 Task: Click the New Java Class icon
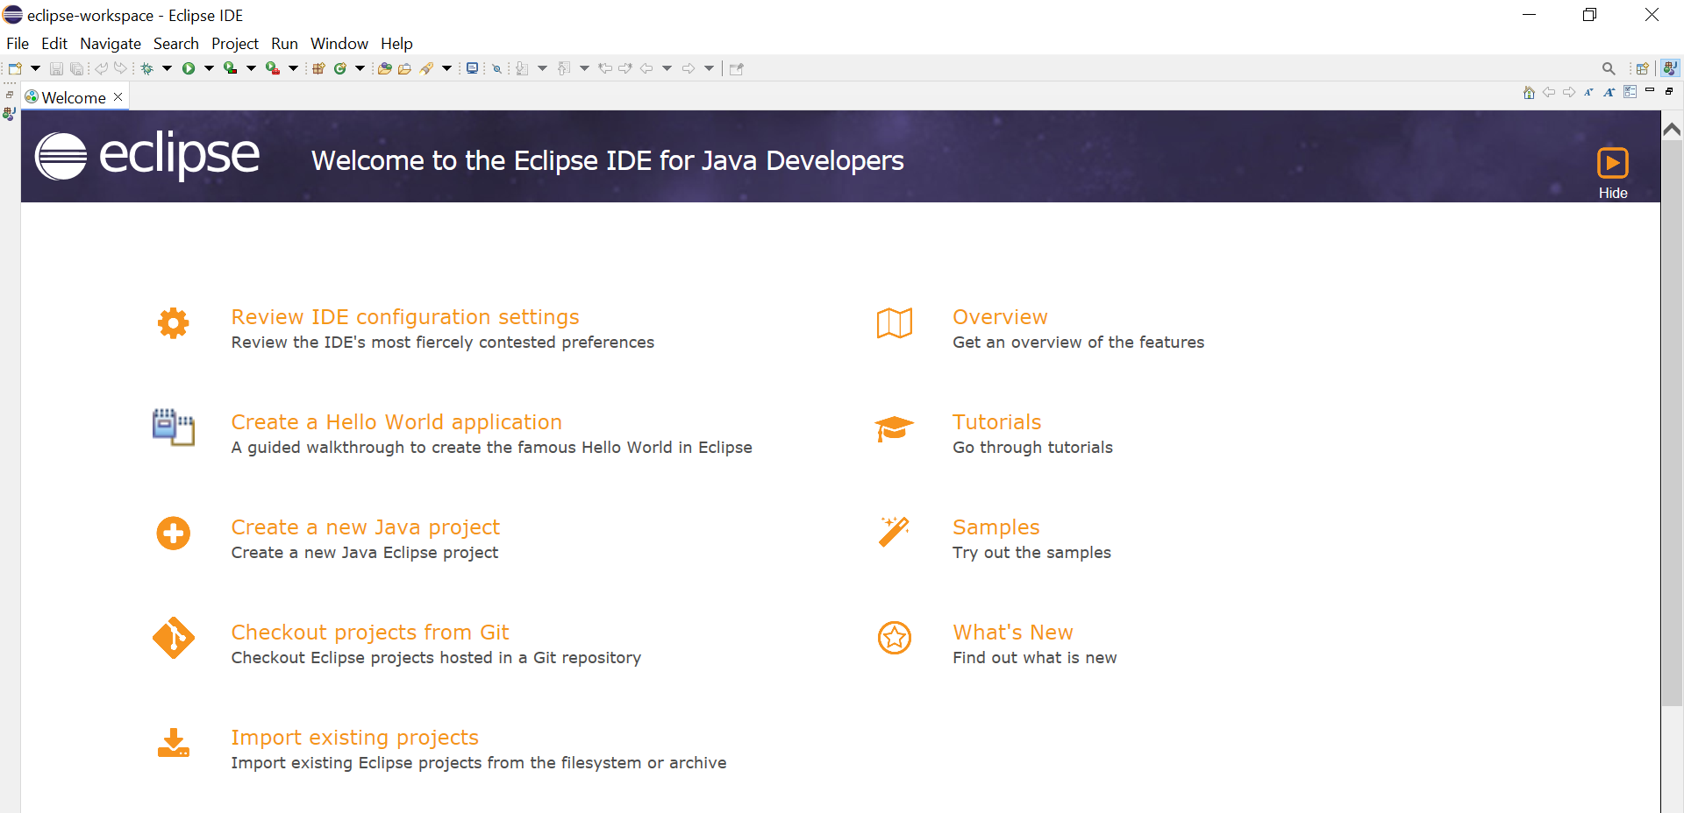point(340,68)
